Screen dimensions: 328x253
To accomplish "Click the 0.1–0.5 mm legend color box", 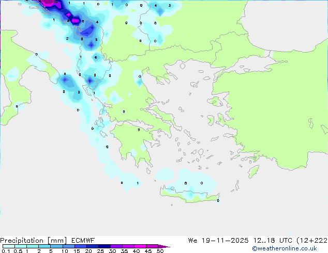I will (x=9, y=246).
